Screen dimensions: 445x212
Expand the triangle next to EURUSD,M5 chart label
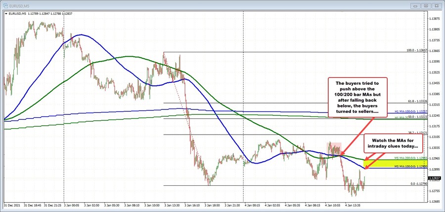click(x=6, y=13)
